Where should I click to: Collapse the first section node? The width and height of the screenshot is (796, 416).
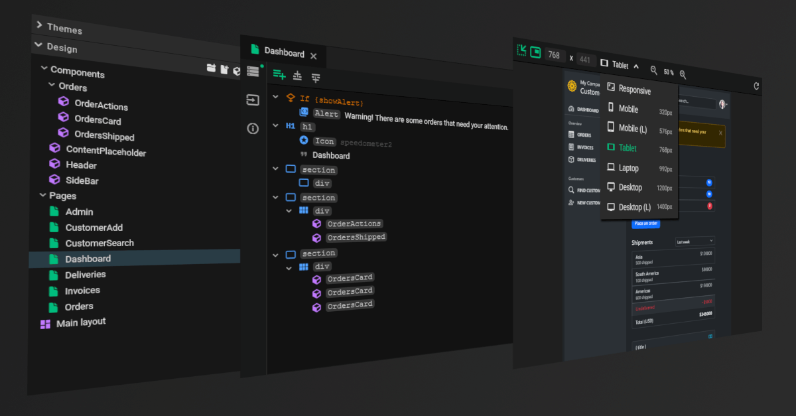pyautogui.click(x=276, y=169)
